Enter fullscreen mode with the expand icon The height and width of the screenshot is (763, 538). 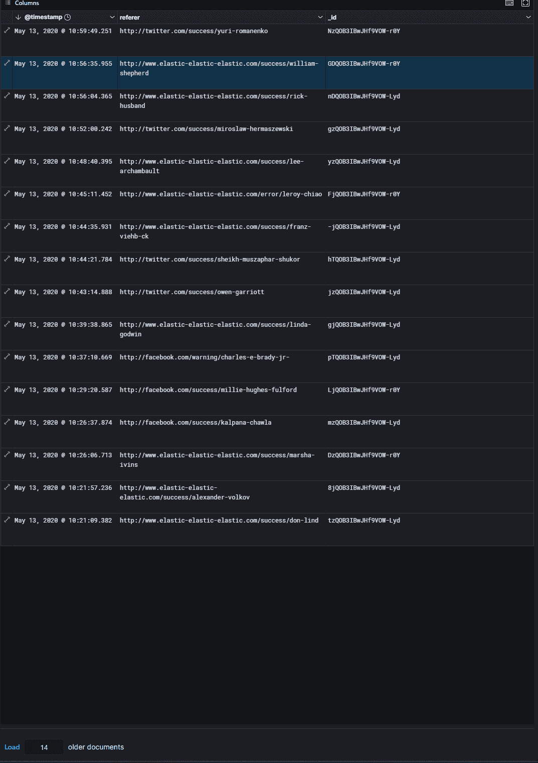tap(525, 3)
